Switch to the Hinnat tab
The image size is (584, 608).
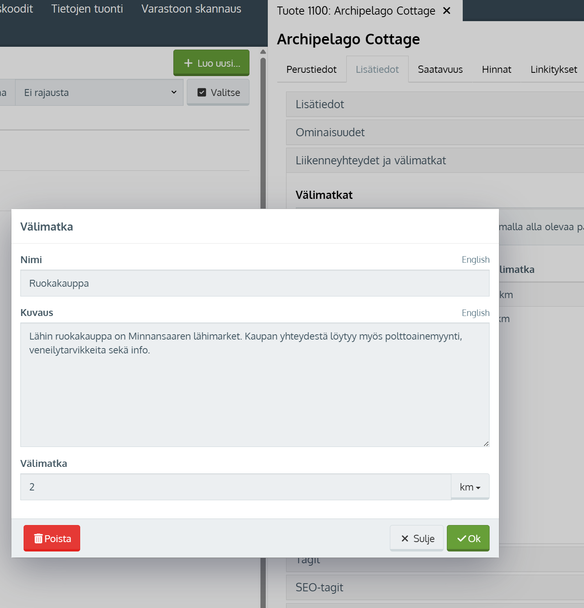(497, 69)
